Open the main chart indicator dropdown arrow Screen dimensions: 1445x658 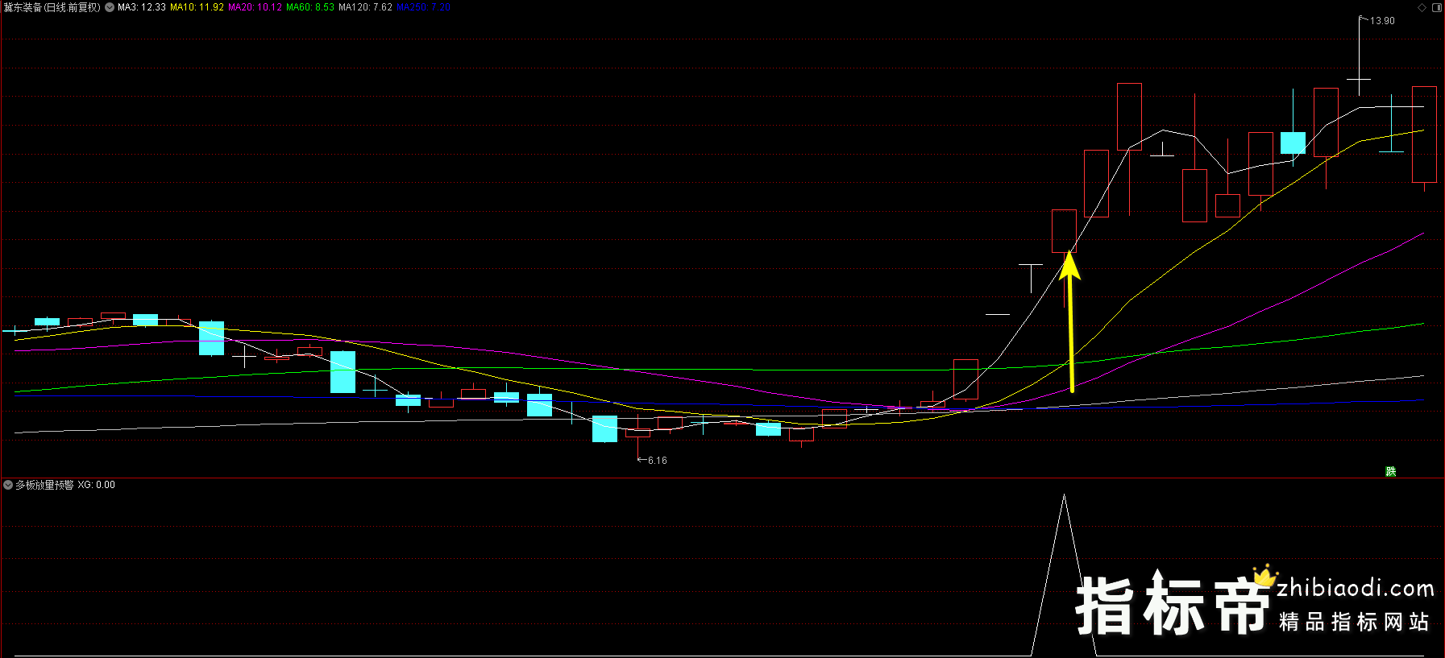point(110,7)
